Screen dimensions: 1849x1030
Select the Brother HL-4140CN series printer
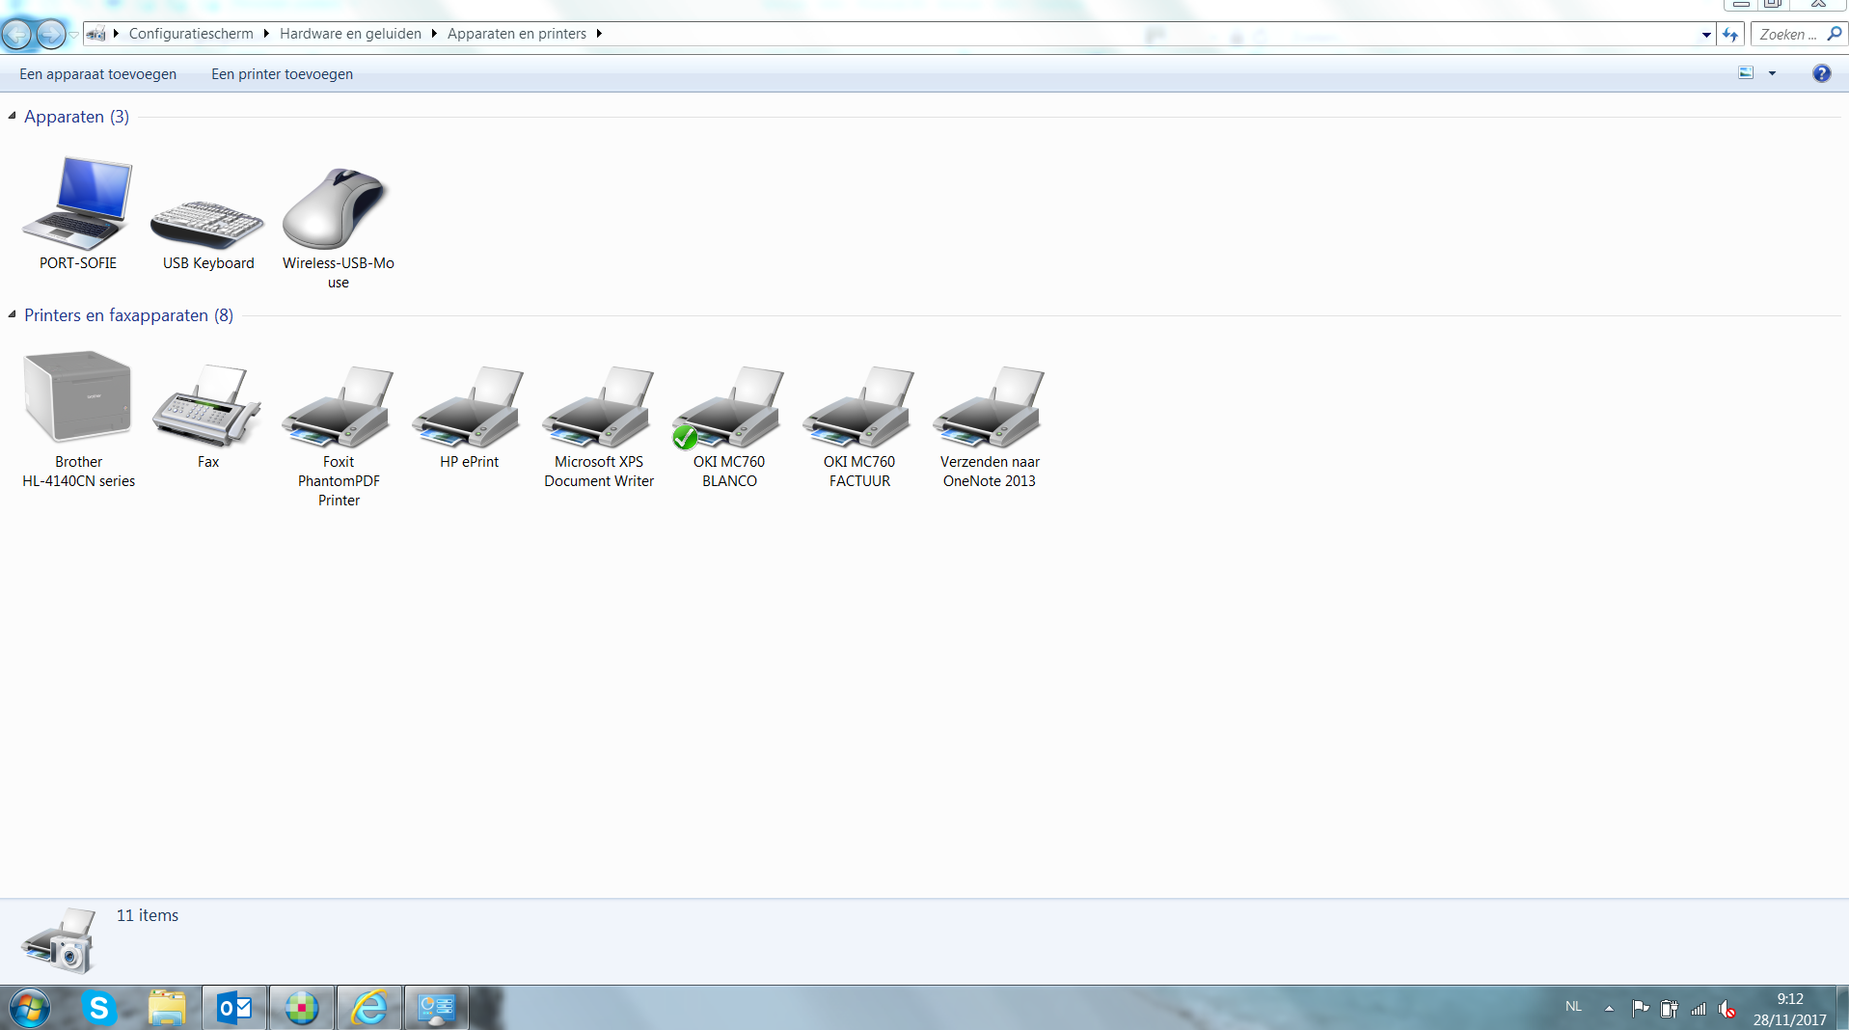pos(78,420)
